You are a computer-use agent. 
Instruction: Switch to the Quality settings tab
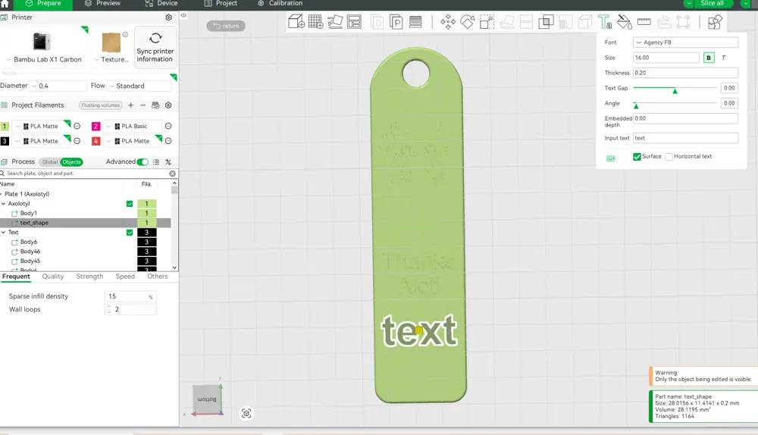tap(53, 277)
